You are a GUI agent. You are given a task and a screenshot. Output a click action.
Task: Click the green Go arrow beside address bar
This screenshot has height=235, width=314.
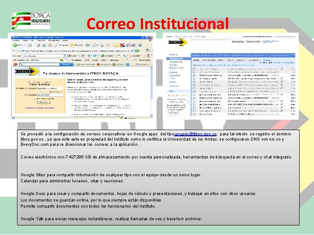[x=137, y=51]
